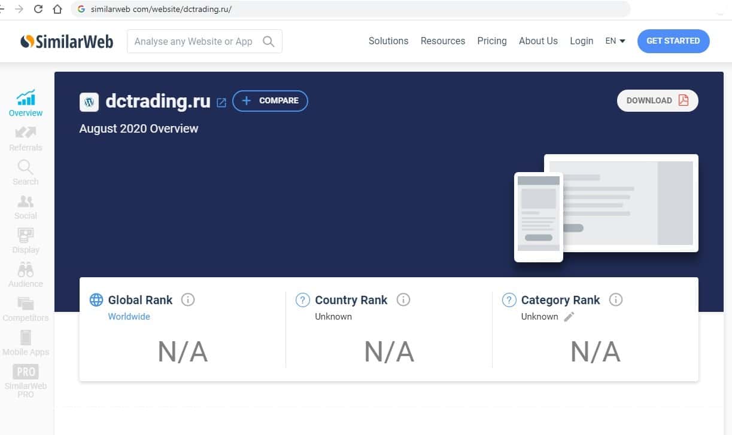This screenshot has width=732, height=435.
Task: Open the Resources menu
Action: (443, 41)
